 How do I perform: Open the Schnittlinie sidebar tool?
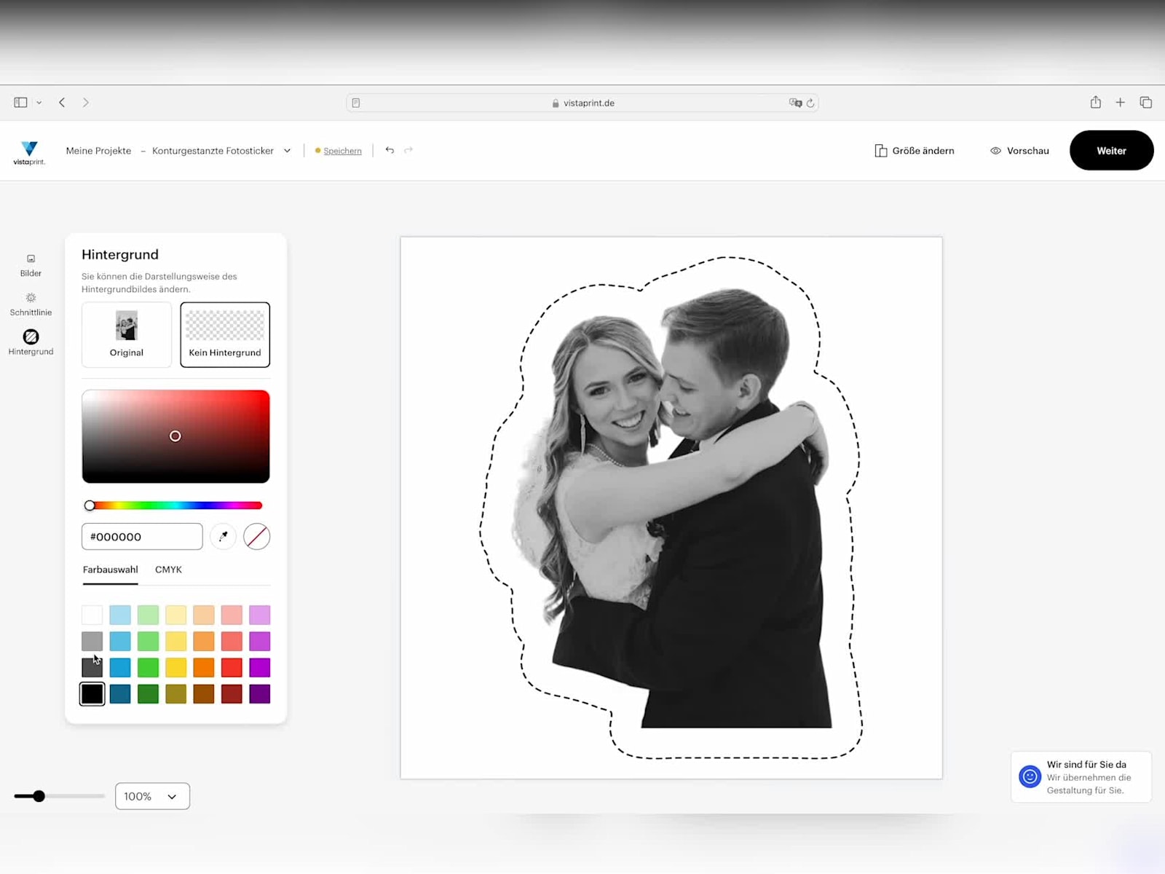31,304
